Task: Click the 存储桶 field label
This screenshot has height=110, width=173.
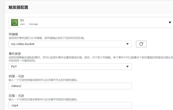Action: pyautogui.click(x=13, y=34)
